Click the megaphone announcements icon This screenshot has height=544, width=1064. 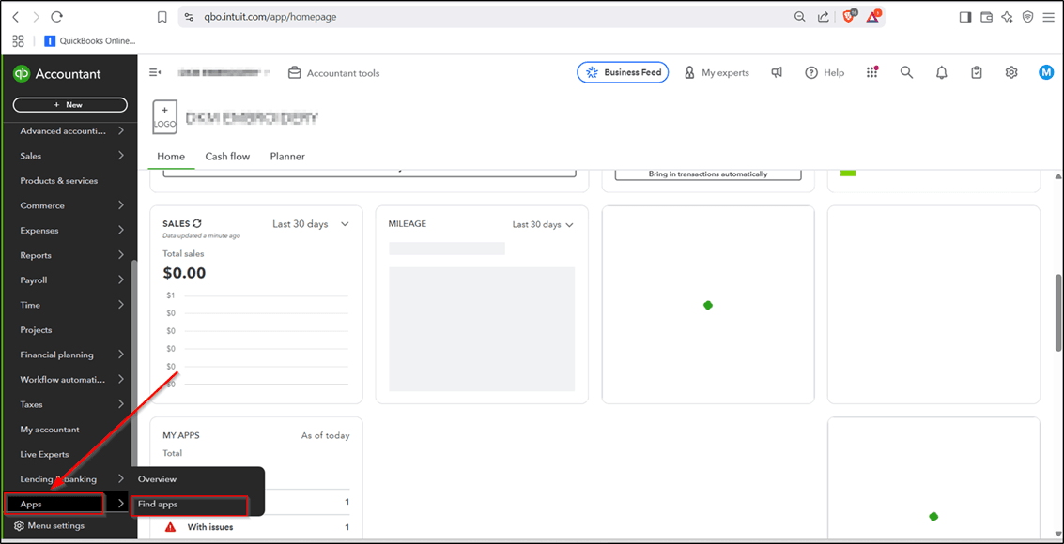click(777, 72)
